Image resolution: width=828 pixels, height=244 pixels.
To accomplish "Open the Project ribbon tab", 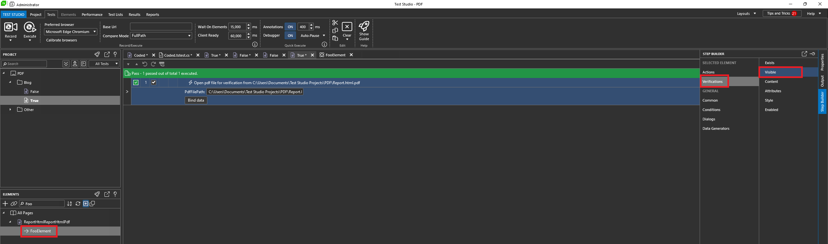I will click(36, 15).
